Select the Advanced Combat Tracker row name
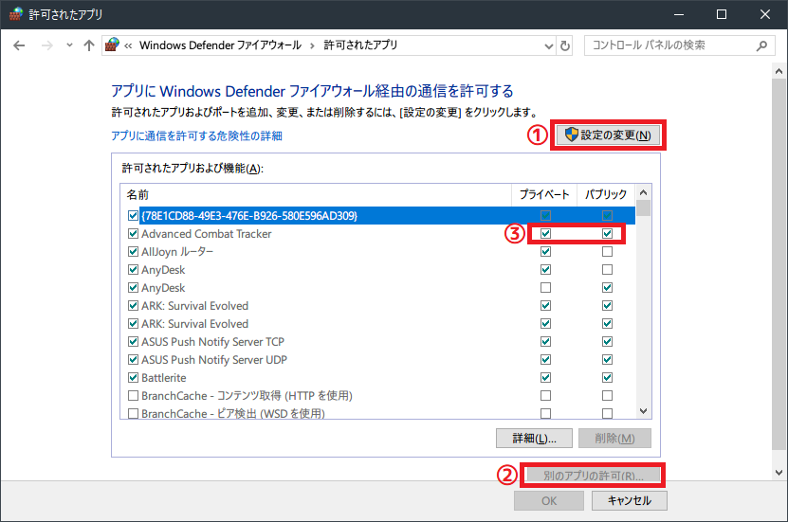The height and width of the screenshot is (522, 788). click(207, 234)
